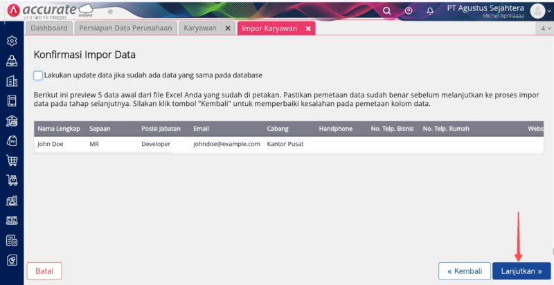Switch to Persiapan Data Perusahaan tab

click(x=125, y=28)
